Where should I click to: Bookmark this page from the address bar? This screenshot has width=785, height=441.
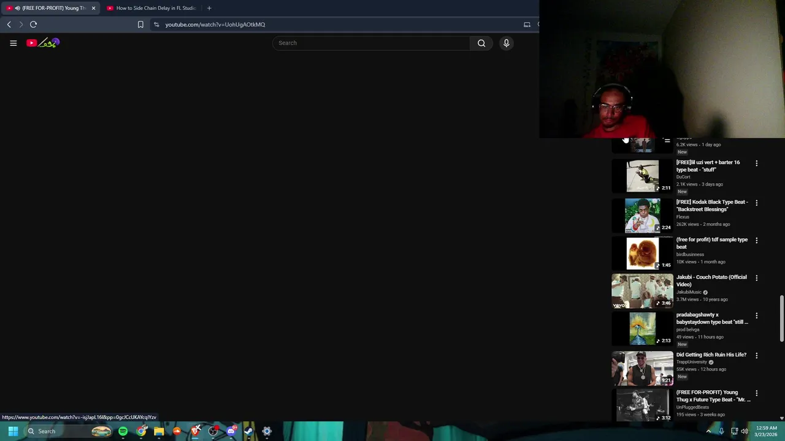[140, 24]
